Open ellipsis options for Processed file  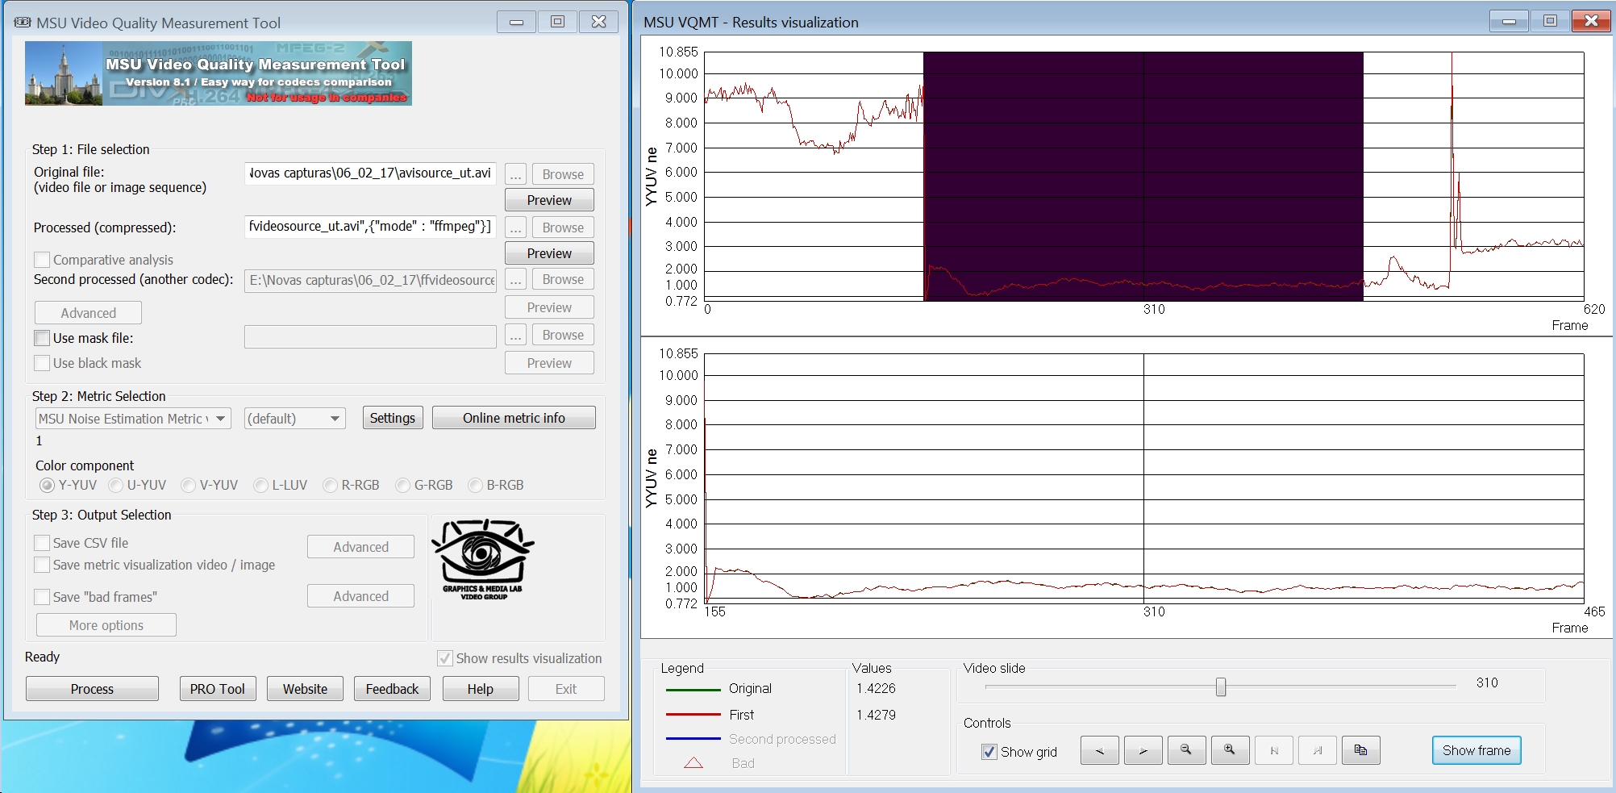click(516, 227)
